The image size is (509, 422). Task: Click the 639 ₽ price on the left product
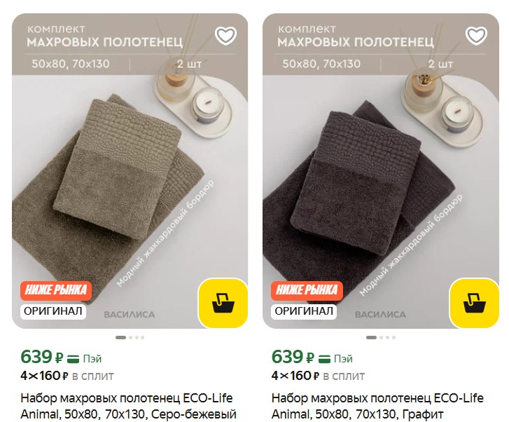pyautogui.click(x=42, y=357)
